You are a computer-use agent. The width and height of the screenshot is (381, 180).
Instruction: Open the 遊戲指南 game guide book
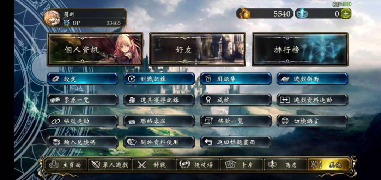[x=312, y=79]
